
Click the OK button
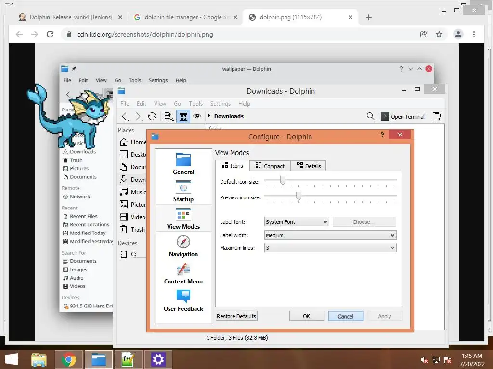[x=307, y=316]
